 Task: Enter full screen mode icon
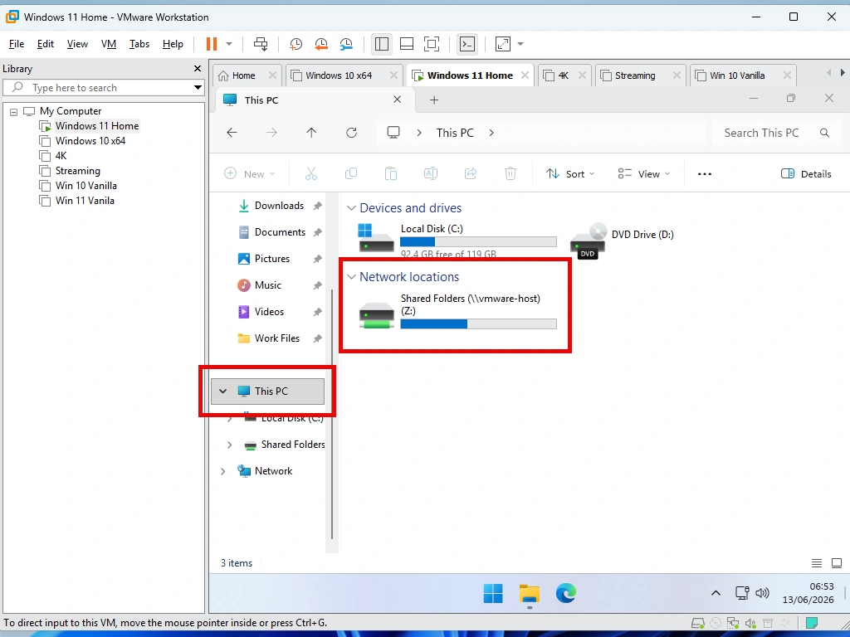(432, 44)
